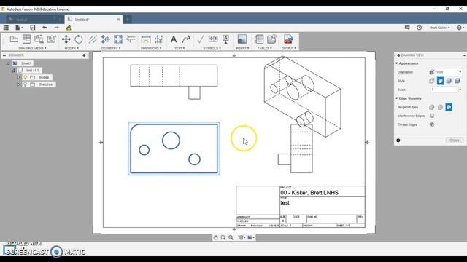Image resolution: width=467 pixels, height=262 pixels.
Task: Select second Tangent Edges option
Action: point(440,107)
